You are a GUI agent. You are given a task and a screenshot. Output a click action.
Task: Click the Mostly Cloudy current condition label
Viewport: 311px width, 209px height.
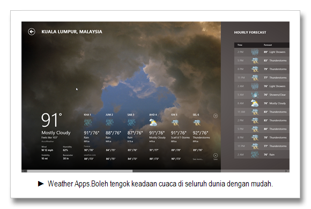[56, 133]
